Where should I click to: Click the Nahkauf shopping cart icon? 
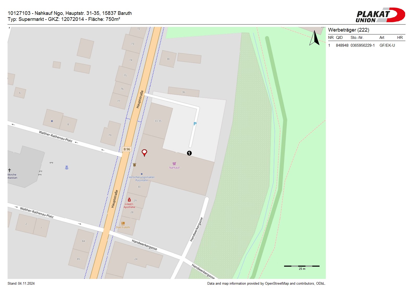coord(174,164)
